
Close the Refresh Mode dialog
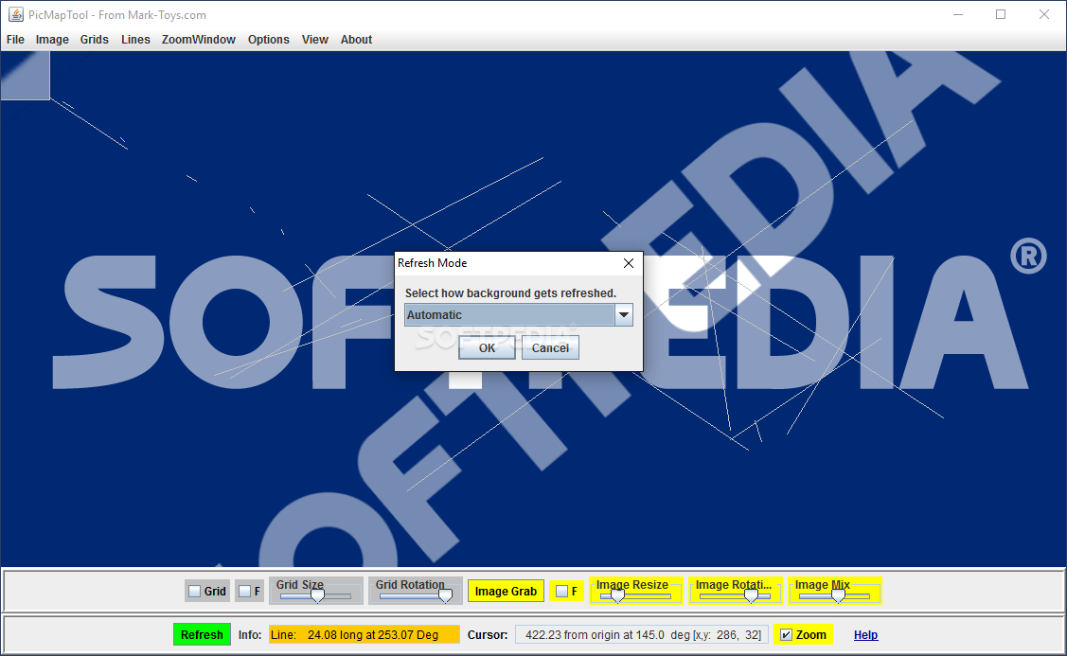tap(628, 263)
